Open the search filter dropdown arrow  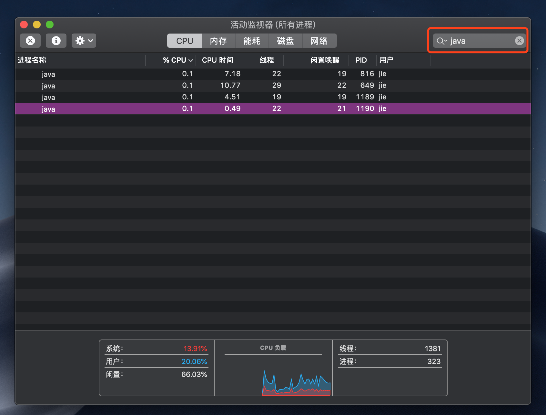tap(446, 41)
